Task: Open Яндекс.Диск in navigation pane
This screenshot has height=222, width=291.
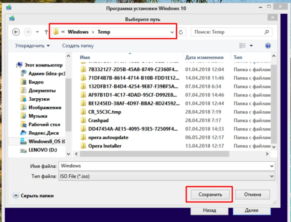Action: [39, 133]
